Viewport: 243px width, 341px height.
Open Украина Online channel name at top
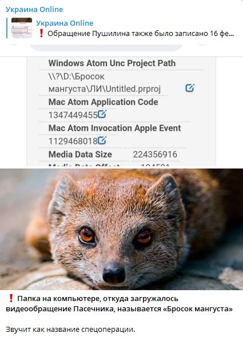tap(34, 9)
